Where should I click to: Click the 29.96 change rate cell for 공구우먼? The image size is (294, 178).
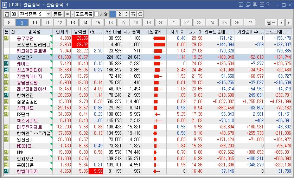coord(80,38)
